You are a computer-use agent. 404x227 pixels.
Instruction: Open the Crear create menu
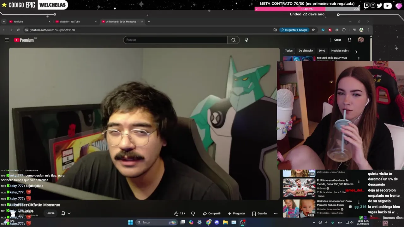pyautogui.click(x=335, y=40)
